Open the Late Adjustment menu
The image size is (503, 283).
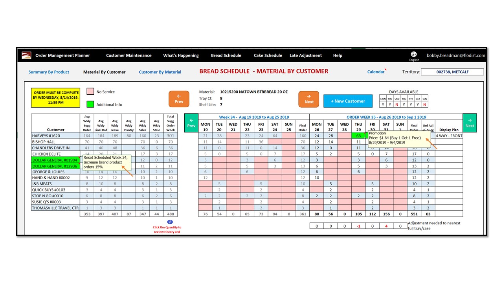[305, 55]
